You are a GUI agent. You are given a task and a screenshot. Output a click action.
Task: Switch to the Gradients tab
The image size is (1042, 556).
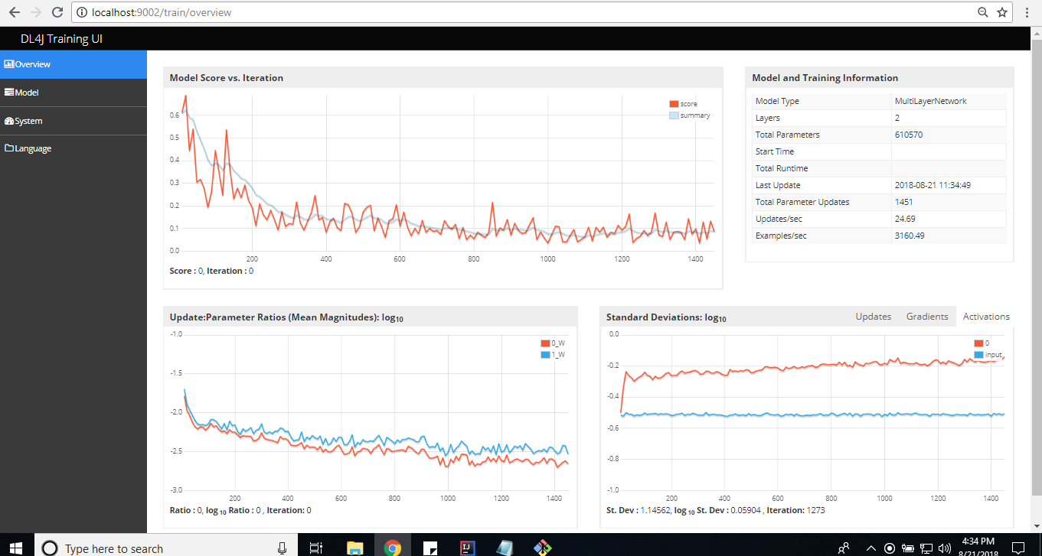927,316
